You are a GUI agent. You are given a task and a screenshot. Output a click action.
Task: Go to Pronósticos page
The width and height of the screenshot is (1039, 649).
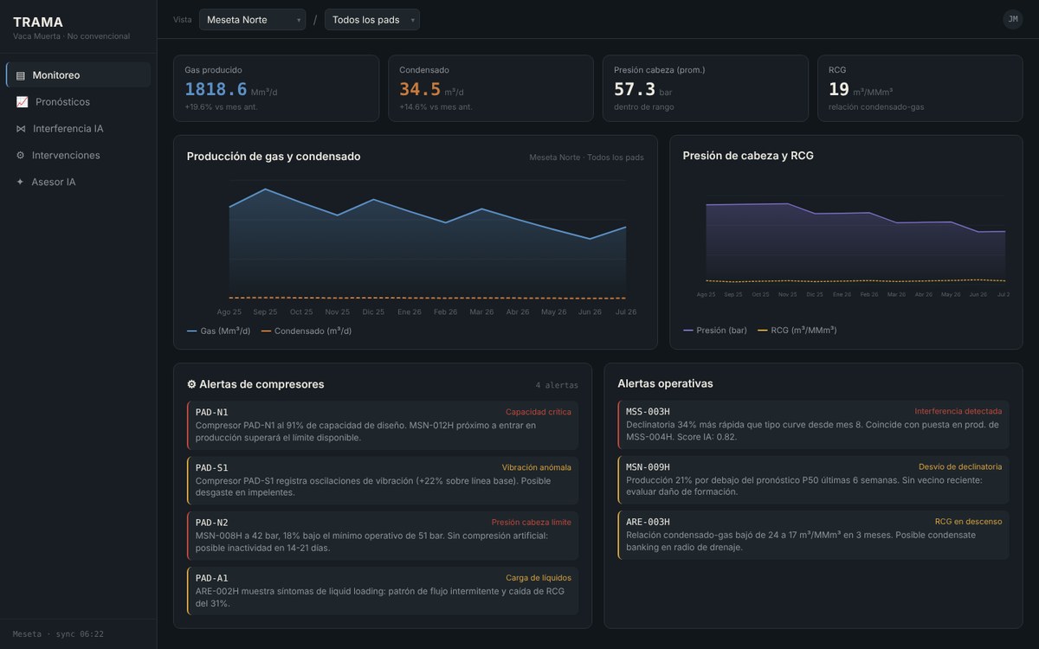(x=78, y=102)
